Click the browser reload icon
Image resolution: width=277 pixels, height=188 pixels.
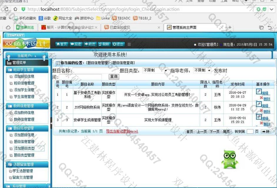[6, 9]
